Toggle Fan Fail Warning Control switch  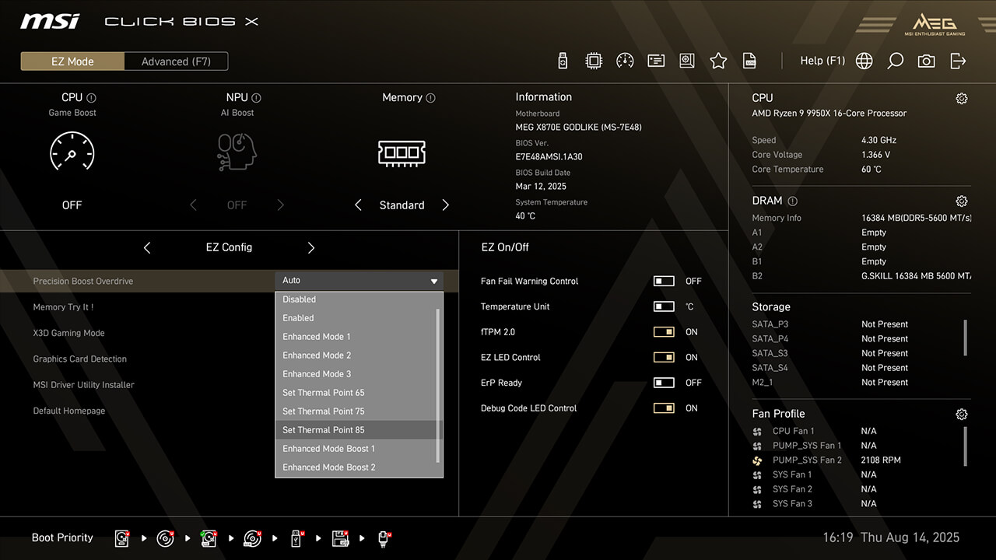[x=664, y=281]
